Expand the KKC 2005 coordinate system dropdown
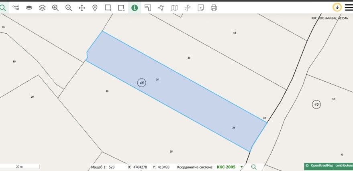The image size is (353, 171). [242, 167]
